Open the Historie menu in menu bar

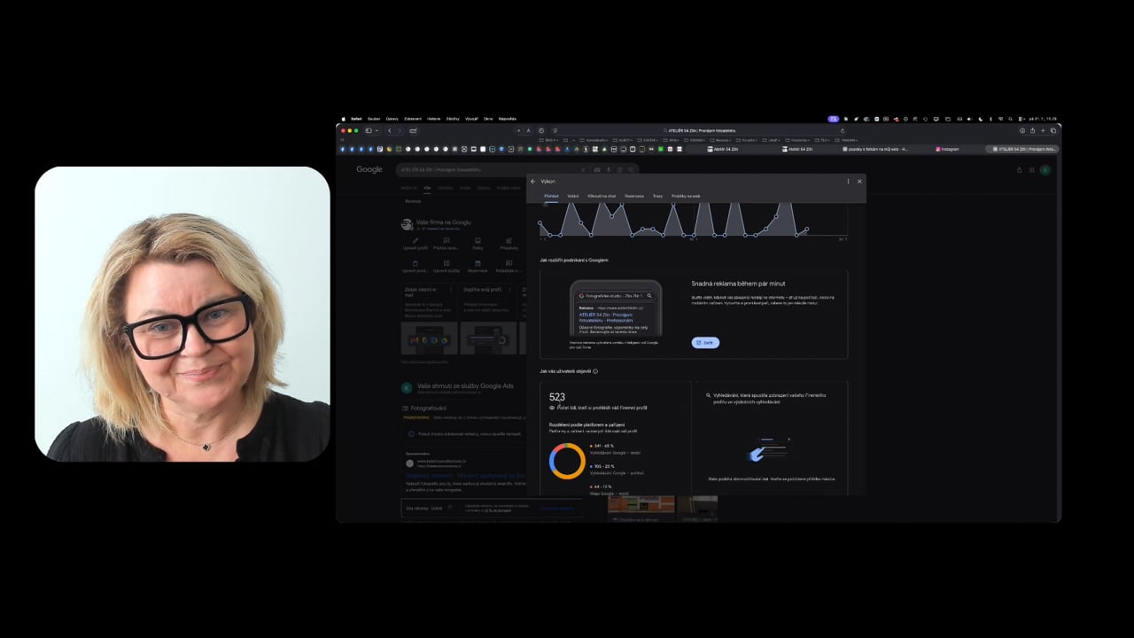[434, 119]
